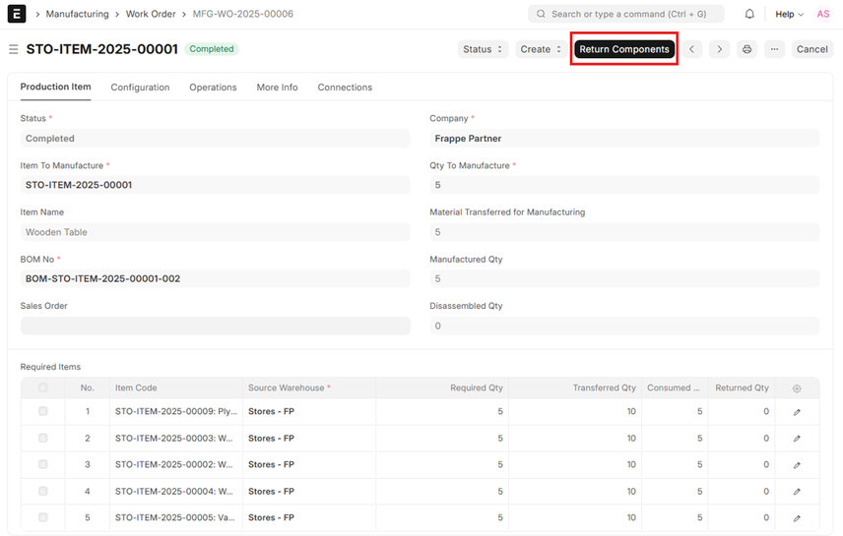The width and height of the screenshot is (843, 536).
Task: Go to next document arrow
Action: point(720,49)
